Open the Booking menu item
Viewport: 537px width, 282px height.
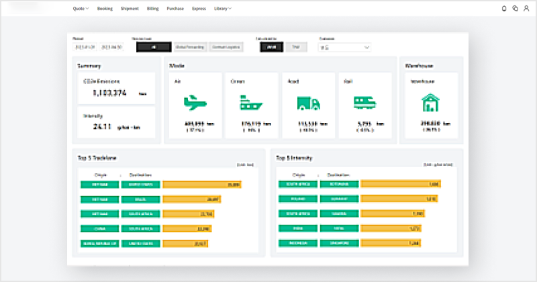[105, 9]
